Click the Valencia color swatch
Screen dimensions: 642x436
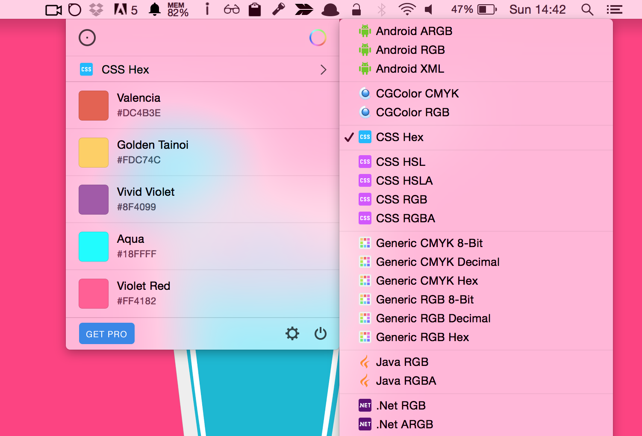click(94, 106)
